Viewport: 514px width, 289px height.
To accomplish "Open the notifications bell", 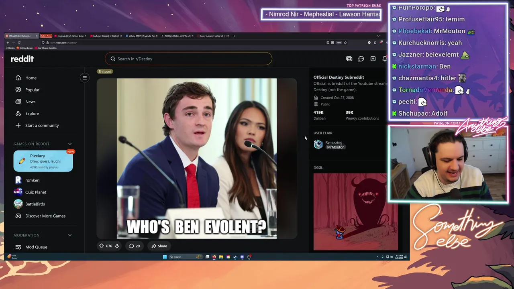I will click(x=384, y=59).
